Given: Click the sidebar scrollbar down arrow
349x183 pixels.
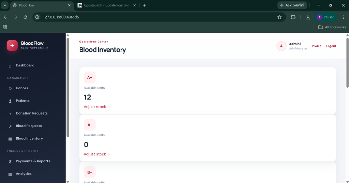Looking at the screenshot, I should (68, 182).
